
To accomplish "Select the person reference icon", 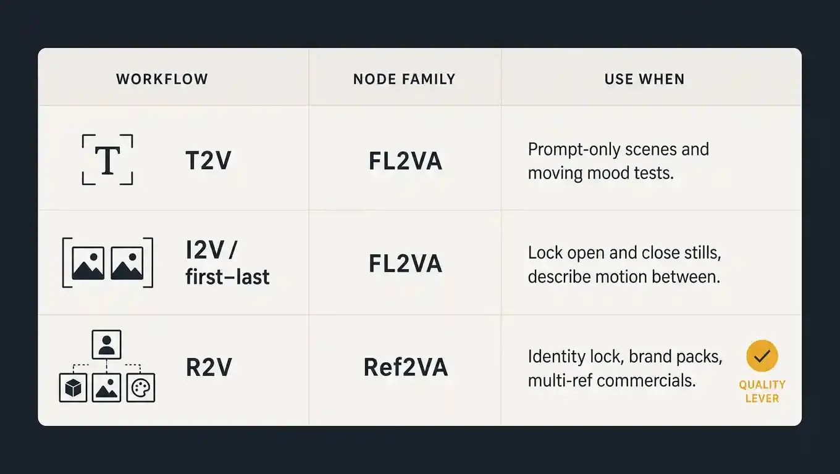I will (107, 344).
